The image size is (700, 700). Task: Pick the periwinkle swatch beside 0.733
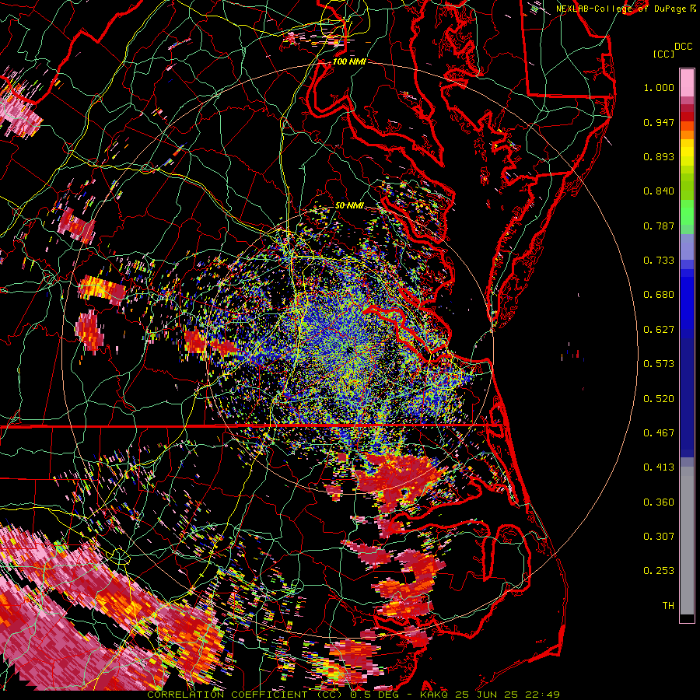pyautogui.click(x=687, y=247)
